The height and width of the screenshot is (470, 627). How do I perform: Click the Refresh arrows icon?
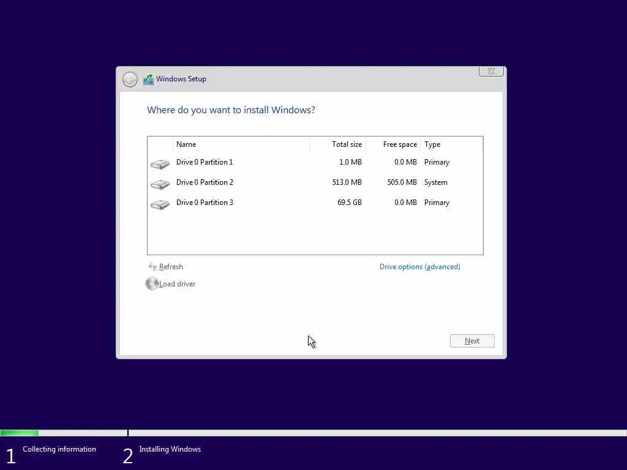coord(152,266)
